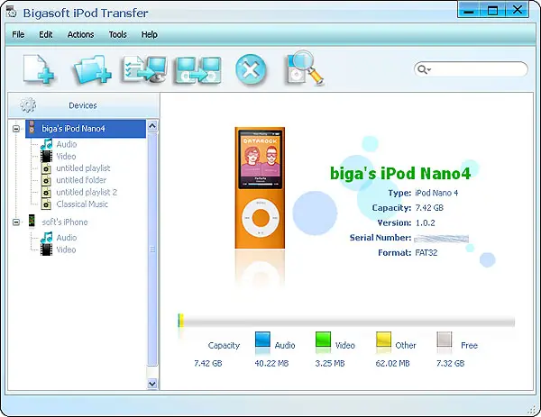Click the Version 1.0.2 value
The image size is (541, 417).
[x=425, y=222]
